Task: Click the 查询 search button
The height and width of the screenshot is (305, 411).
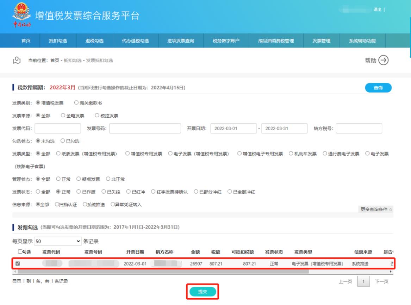Action: (378, 88)
